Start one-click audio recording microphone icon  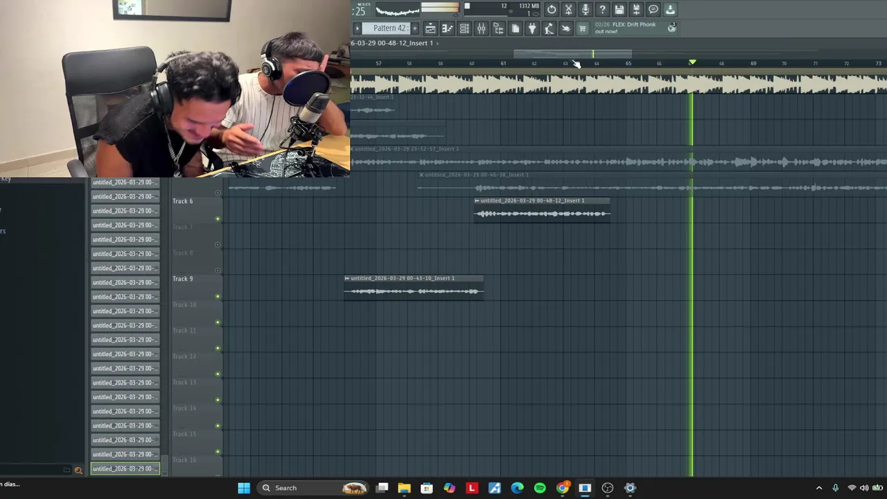pos(586,10)
